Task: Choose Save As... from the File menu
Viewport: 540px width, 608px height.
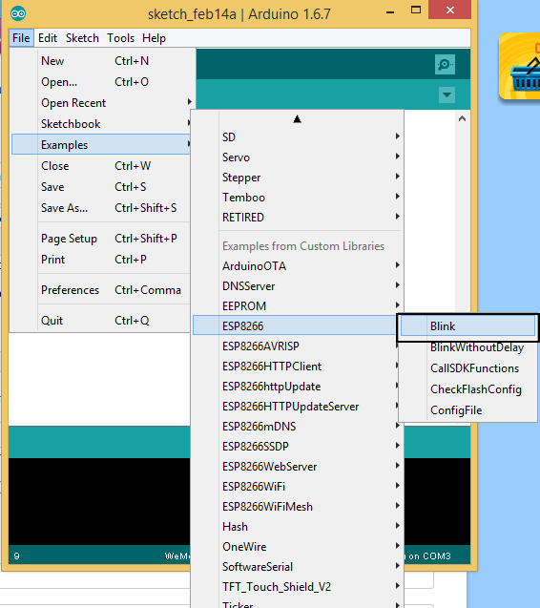Action: [101, 207]
